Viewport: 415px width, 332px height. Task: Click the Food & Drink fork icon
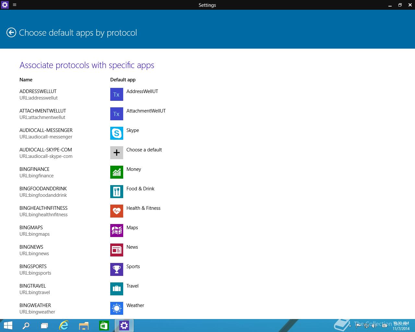click(x=117, y=192)
